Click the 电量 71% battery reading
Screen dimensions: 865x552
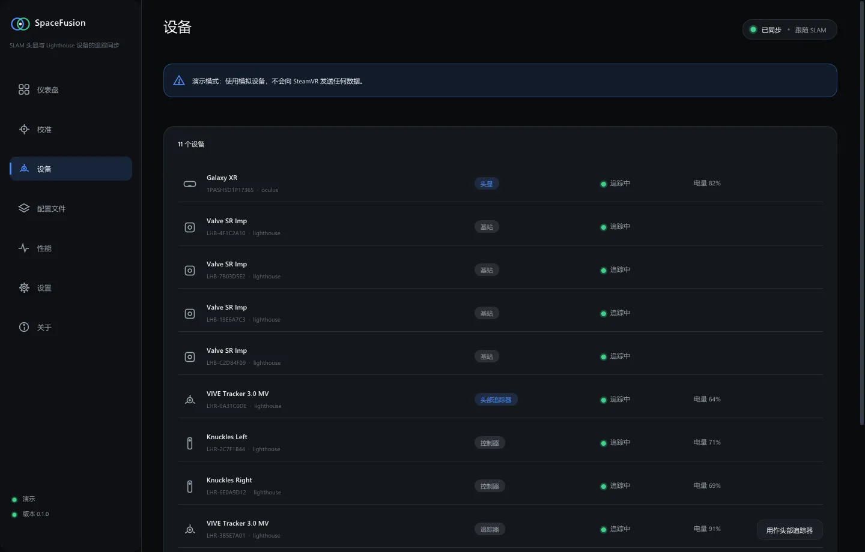coord(707,443)
